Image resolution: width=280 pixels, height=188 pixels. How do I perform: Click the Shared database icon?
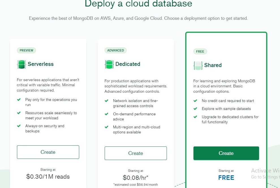tap(198, 65)
